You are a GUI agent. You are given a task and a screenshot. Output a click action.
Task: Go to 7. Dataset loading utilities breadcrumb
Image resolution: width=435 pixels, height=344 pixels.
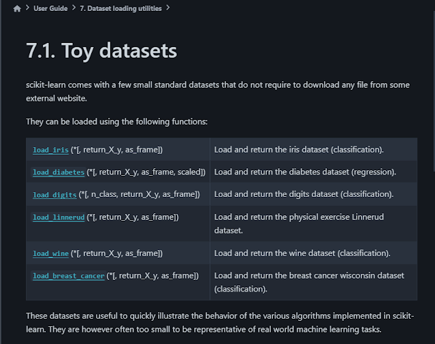pyautogui.click(x=125, y=8)
